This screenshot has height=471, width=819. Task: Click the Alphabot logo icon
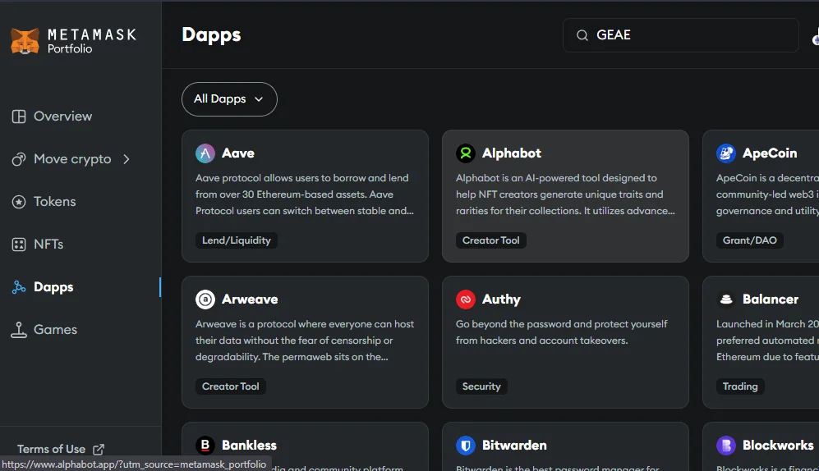(x=466, y=153)
